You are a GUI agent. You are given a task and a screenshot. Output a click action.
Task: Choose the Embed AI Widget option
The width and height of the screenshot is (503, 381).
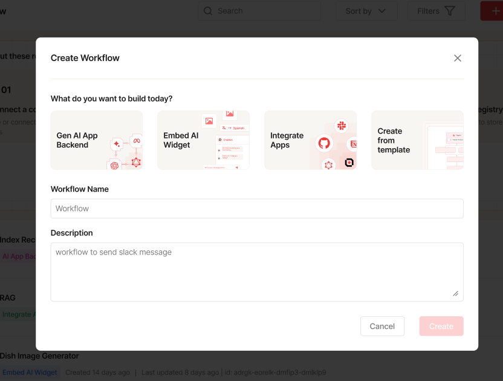[203, 140]
